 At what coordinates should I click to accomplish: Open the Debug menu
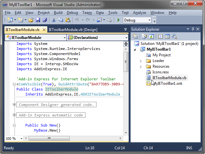pos(72,13)
